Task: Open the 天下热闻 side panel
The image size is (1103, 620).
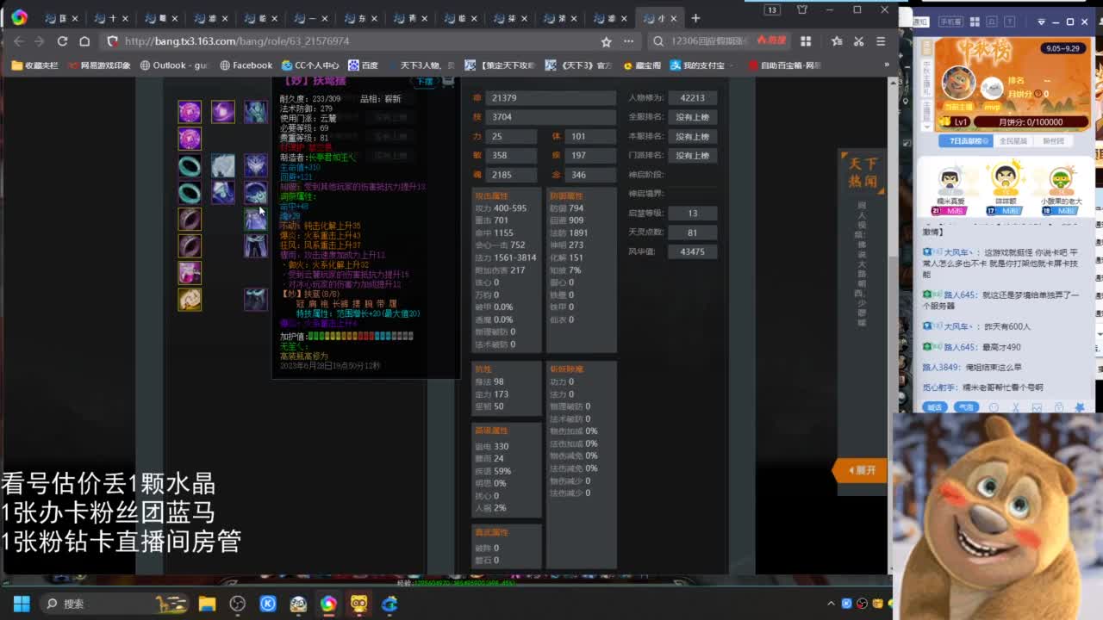Action: click(862, 172)
